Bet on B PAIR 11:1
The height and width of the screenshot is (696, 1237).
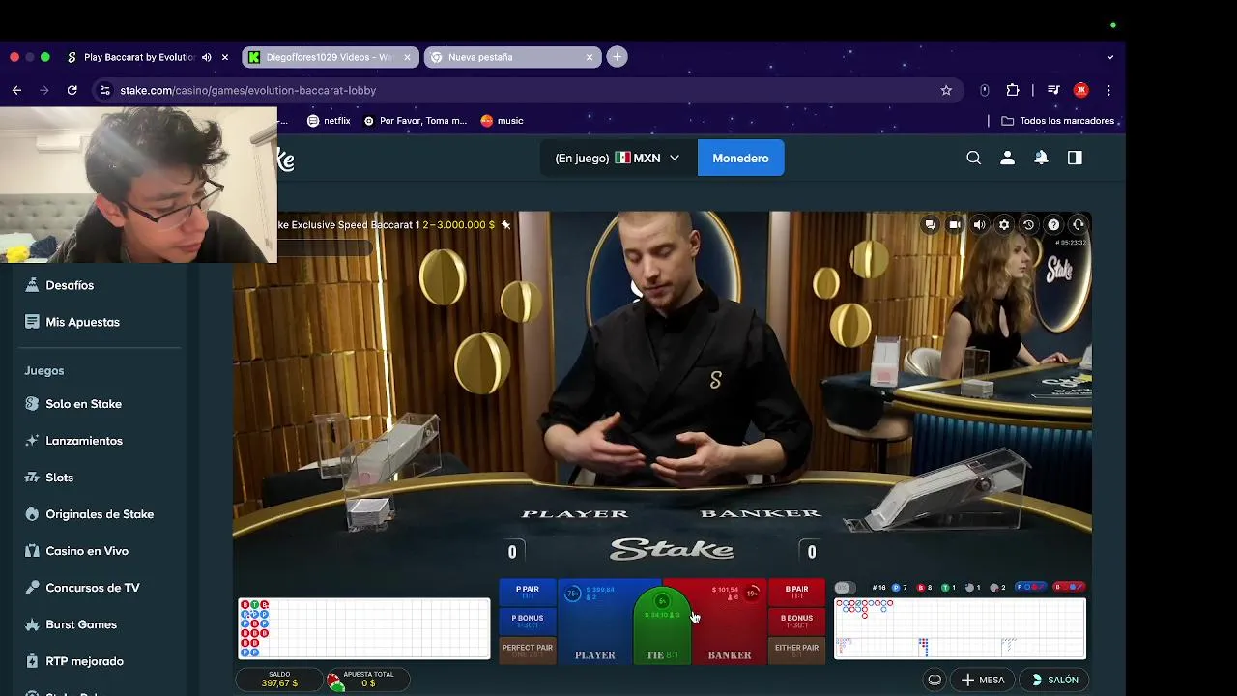click(796, 592)
